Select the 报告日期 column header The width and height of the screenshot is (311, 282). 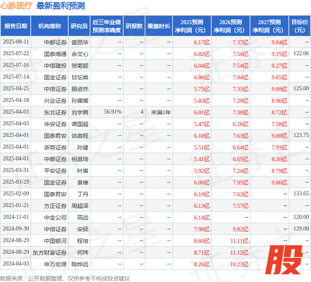point(16,26)
